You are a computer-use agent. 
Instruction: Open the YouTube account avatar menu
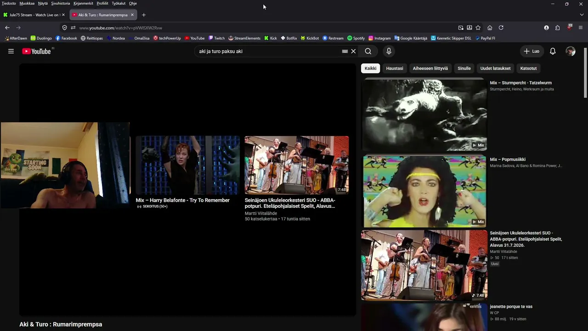point(571,51)
